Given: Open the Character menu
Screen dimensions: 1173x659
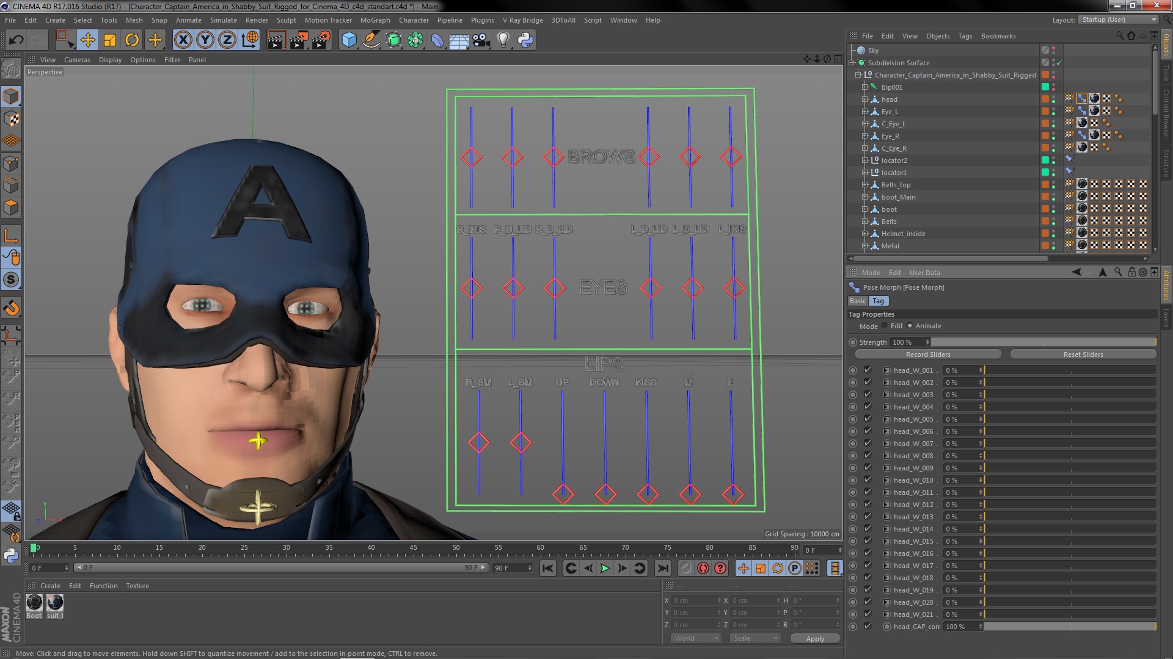Looking at the screenshot, I should [x=414, y=20].
